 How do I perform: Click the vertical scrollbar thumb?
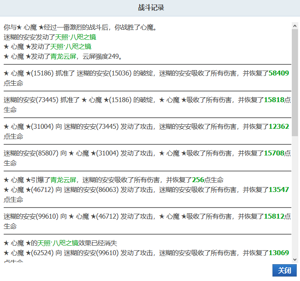[x=295, y=82]
